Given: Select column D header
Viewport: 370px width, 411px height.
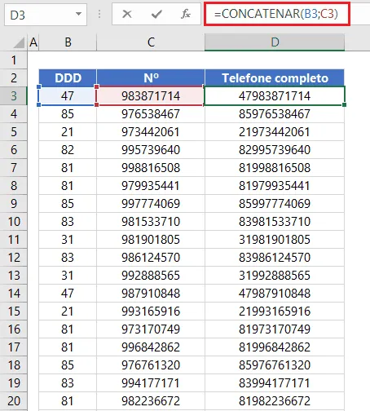Looking at the screenshot, I should 275,42.
